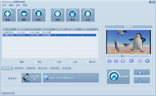This screenshot has height=96, width=156.
Task: Click the 当前时间 column header
Action: tap(75, 29)
